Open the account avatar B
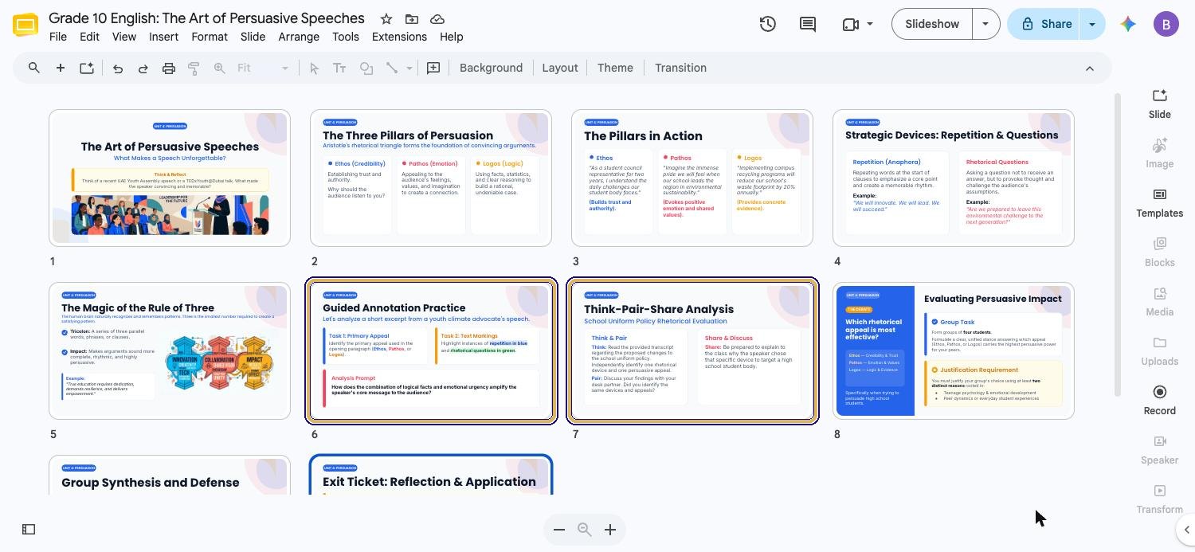1195x552 pixels. [x=1166, y=24]
